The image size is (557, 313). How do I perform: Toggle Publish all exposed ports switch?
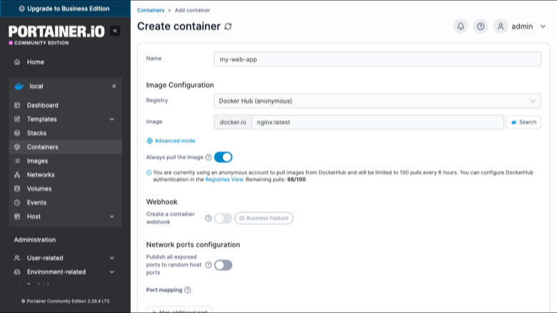pos(223,265)
